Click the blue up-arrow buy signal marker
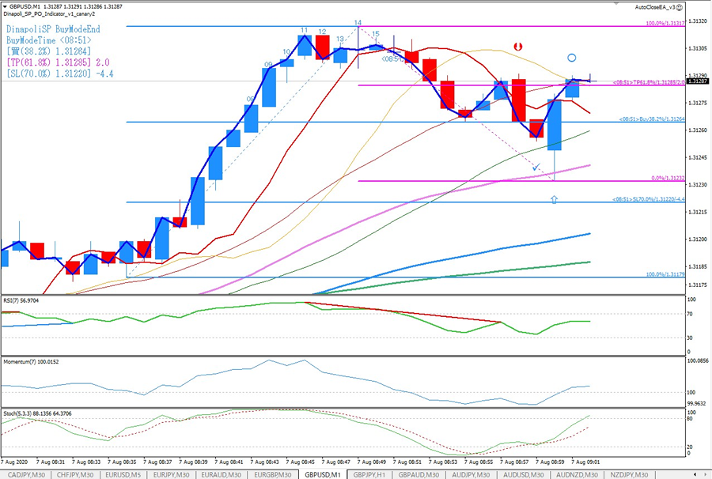 554,199
